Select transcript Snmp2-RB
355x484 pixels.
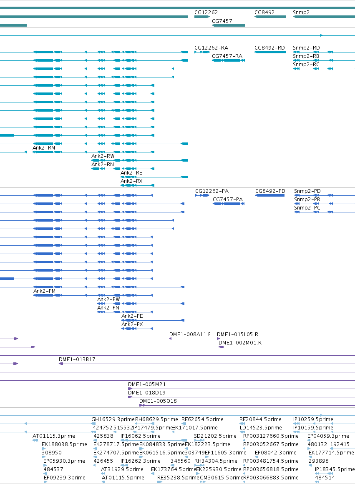coord(324,60)
